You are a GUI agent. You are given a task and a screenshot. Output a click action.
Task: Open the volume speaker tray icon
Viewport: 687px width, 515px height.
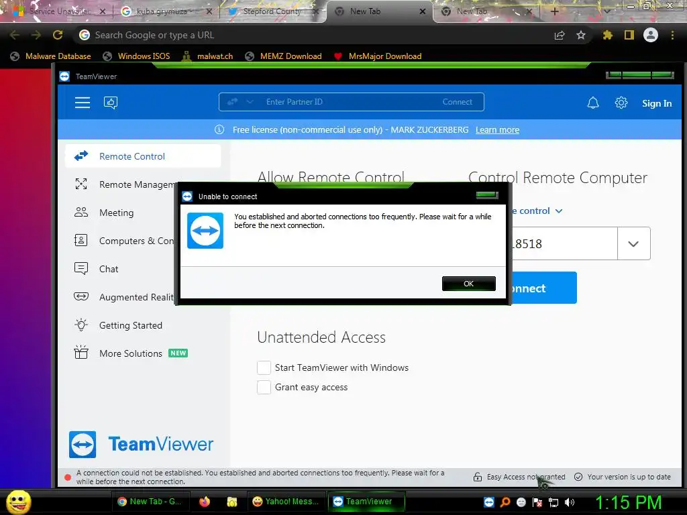pyautogui.click(x=570, y=502)
